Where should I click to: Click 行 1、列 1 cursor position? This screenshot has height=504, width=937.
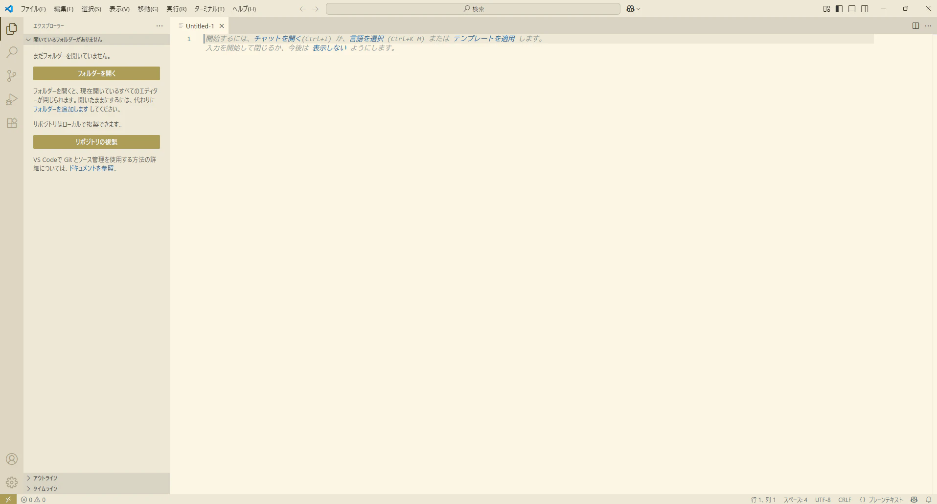[x=763, y=500]
